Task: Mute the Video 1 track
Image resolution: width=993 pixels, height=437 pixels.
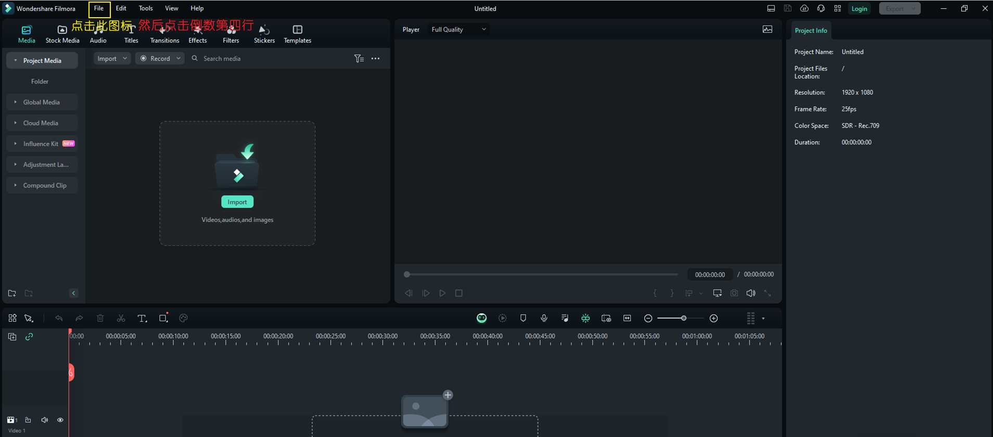Action: [45, 420]
